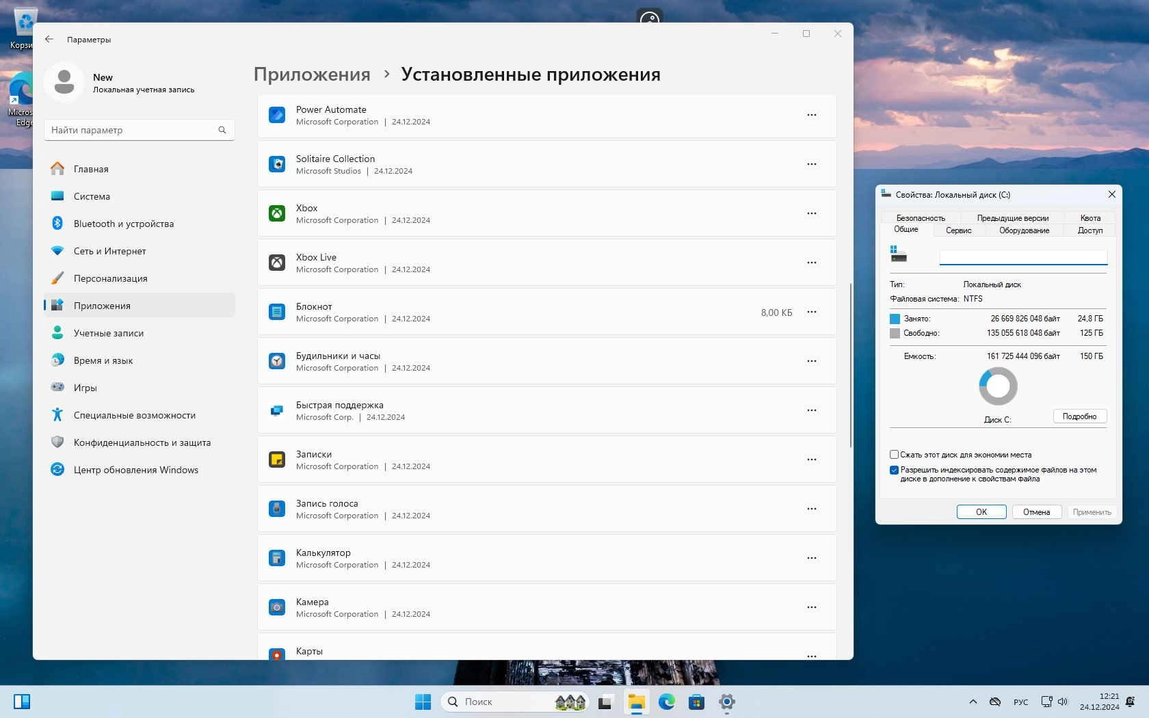Image resolution: width=1149 pixels, height=718 pixels.
Task: Open Центр обновления Windows
Action: pos(140,470)
